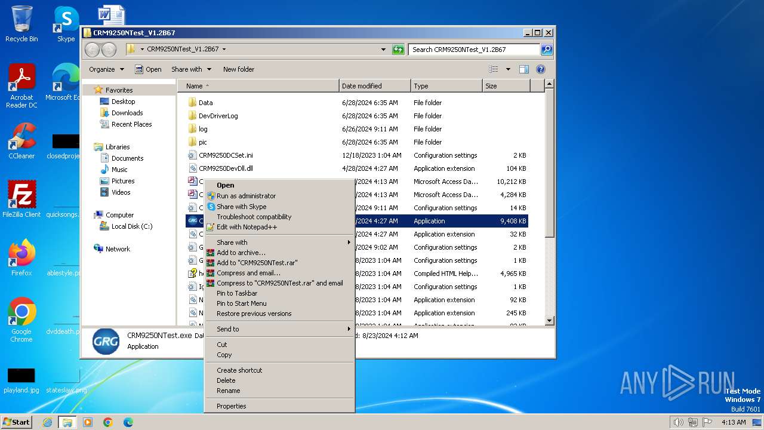Viewport: 764px width, 430px height.
Task: Open Properties from context menu
Action: (279, 406)
